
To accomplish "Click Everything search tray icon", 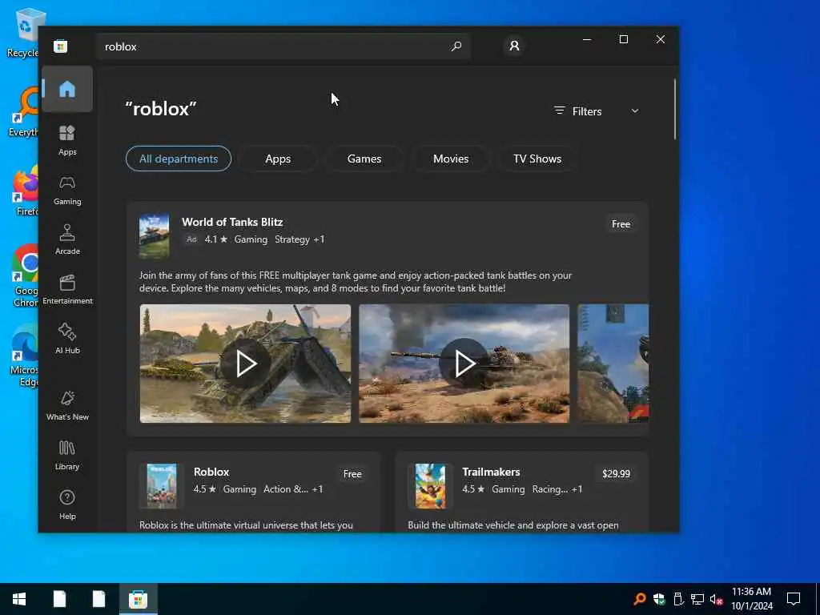I will click(640, 599).
